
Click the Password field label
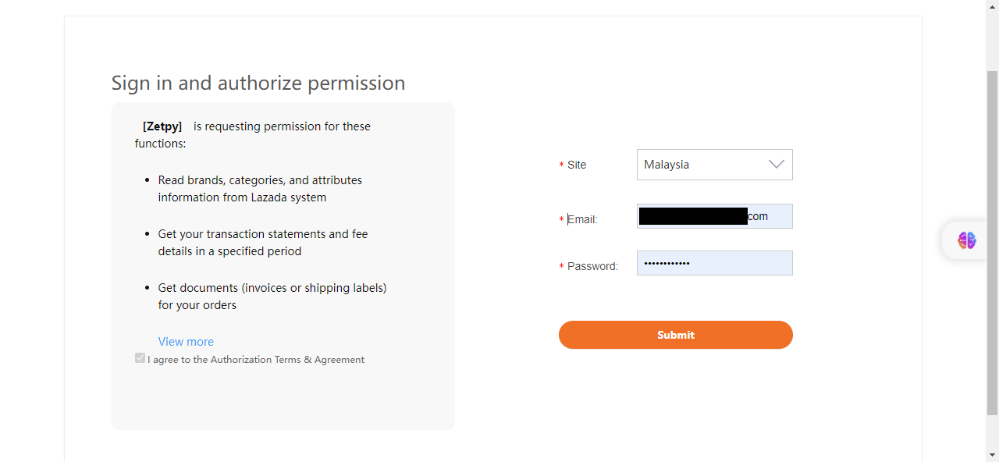pyautogui.click(x=592, y=266)
